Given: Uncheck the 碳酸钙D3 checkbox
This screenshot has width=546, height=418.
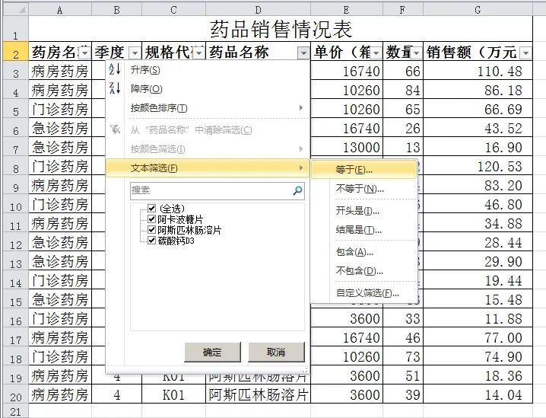Looking at the screenshot, I should (151, 240).
